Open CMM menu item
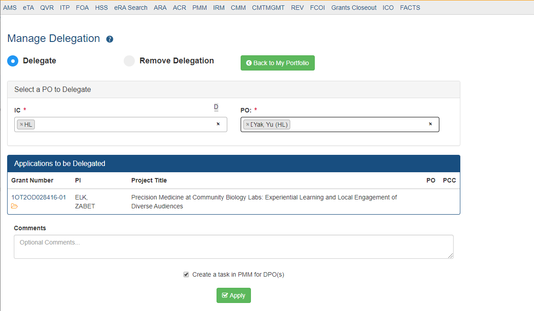Image resolution: width=534 pixels, height=311 pixels. point(238,8)
